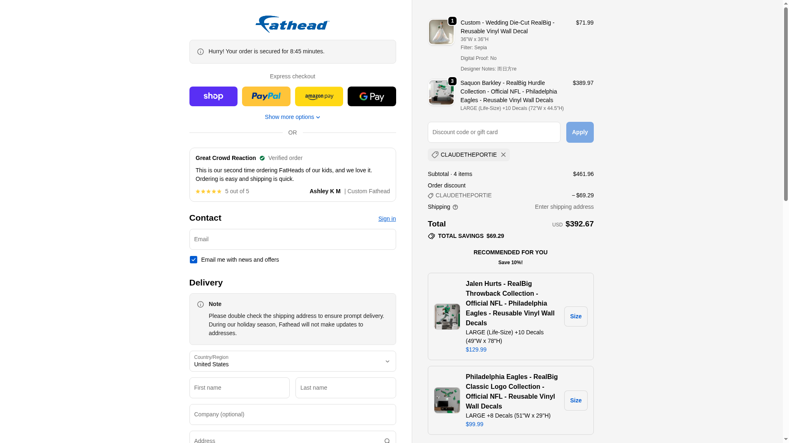This screenshot has width=789, height=443.
Task: Open the Sign in link
Action: (387, 219)
